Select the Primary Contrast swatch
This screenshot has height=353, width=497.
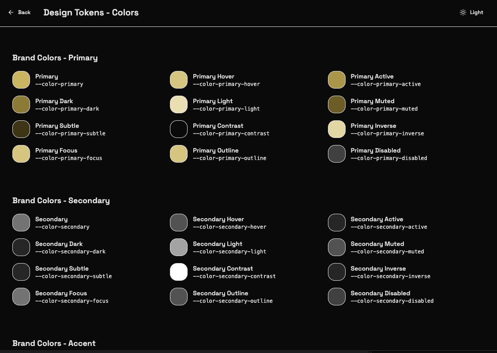click(x=179, y=129)
